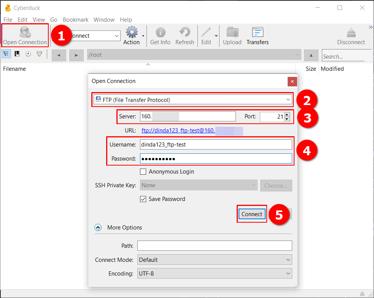
Task: Click the Connect button
Action: 251,214
